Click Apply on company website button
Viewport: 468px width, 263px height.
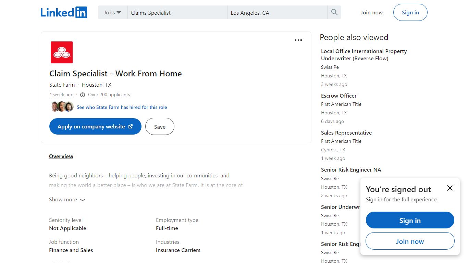click(95, 126)
